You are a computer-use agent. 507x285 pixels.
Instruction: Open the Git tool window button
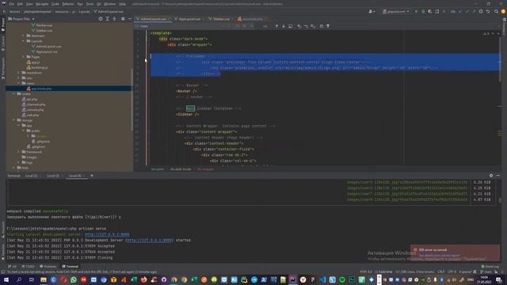click(13, 267)
